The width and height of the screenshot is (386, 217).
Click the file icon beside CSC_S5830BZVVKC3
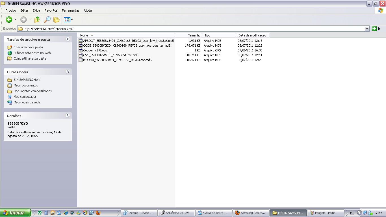click(x=81, y=55)
